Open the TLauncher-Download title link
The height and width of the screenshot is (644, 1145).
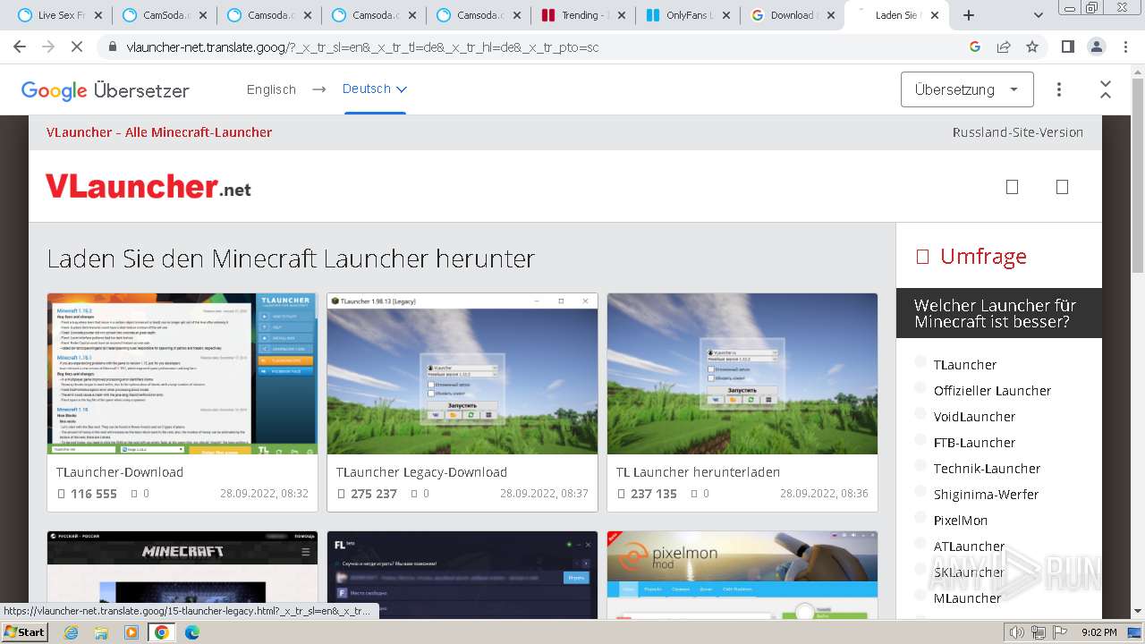pyautogui.click(x=120, y=472)
